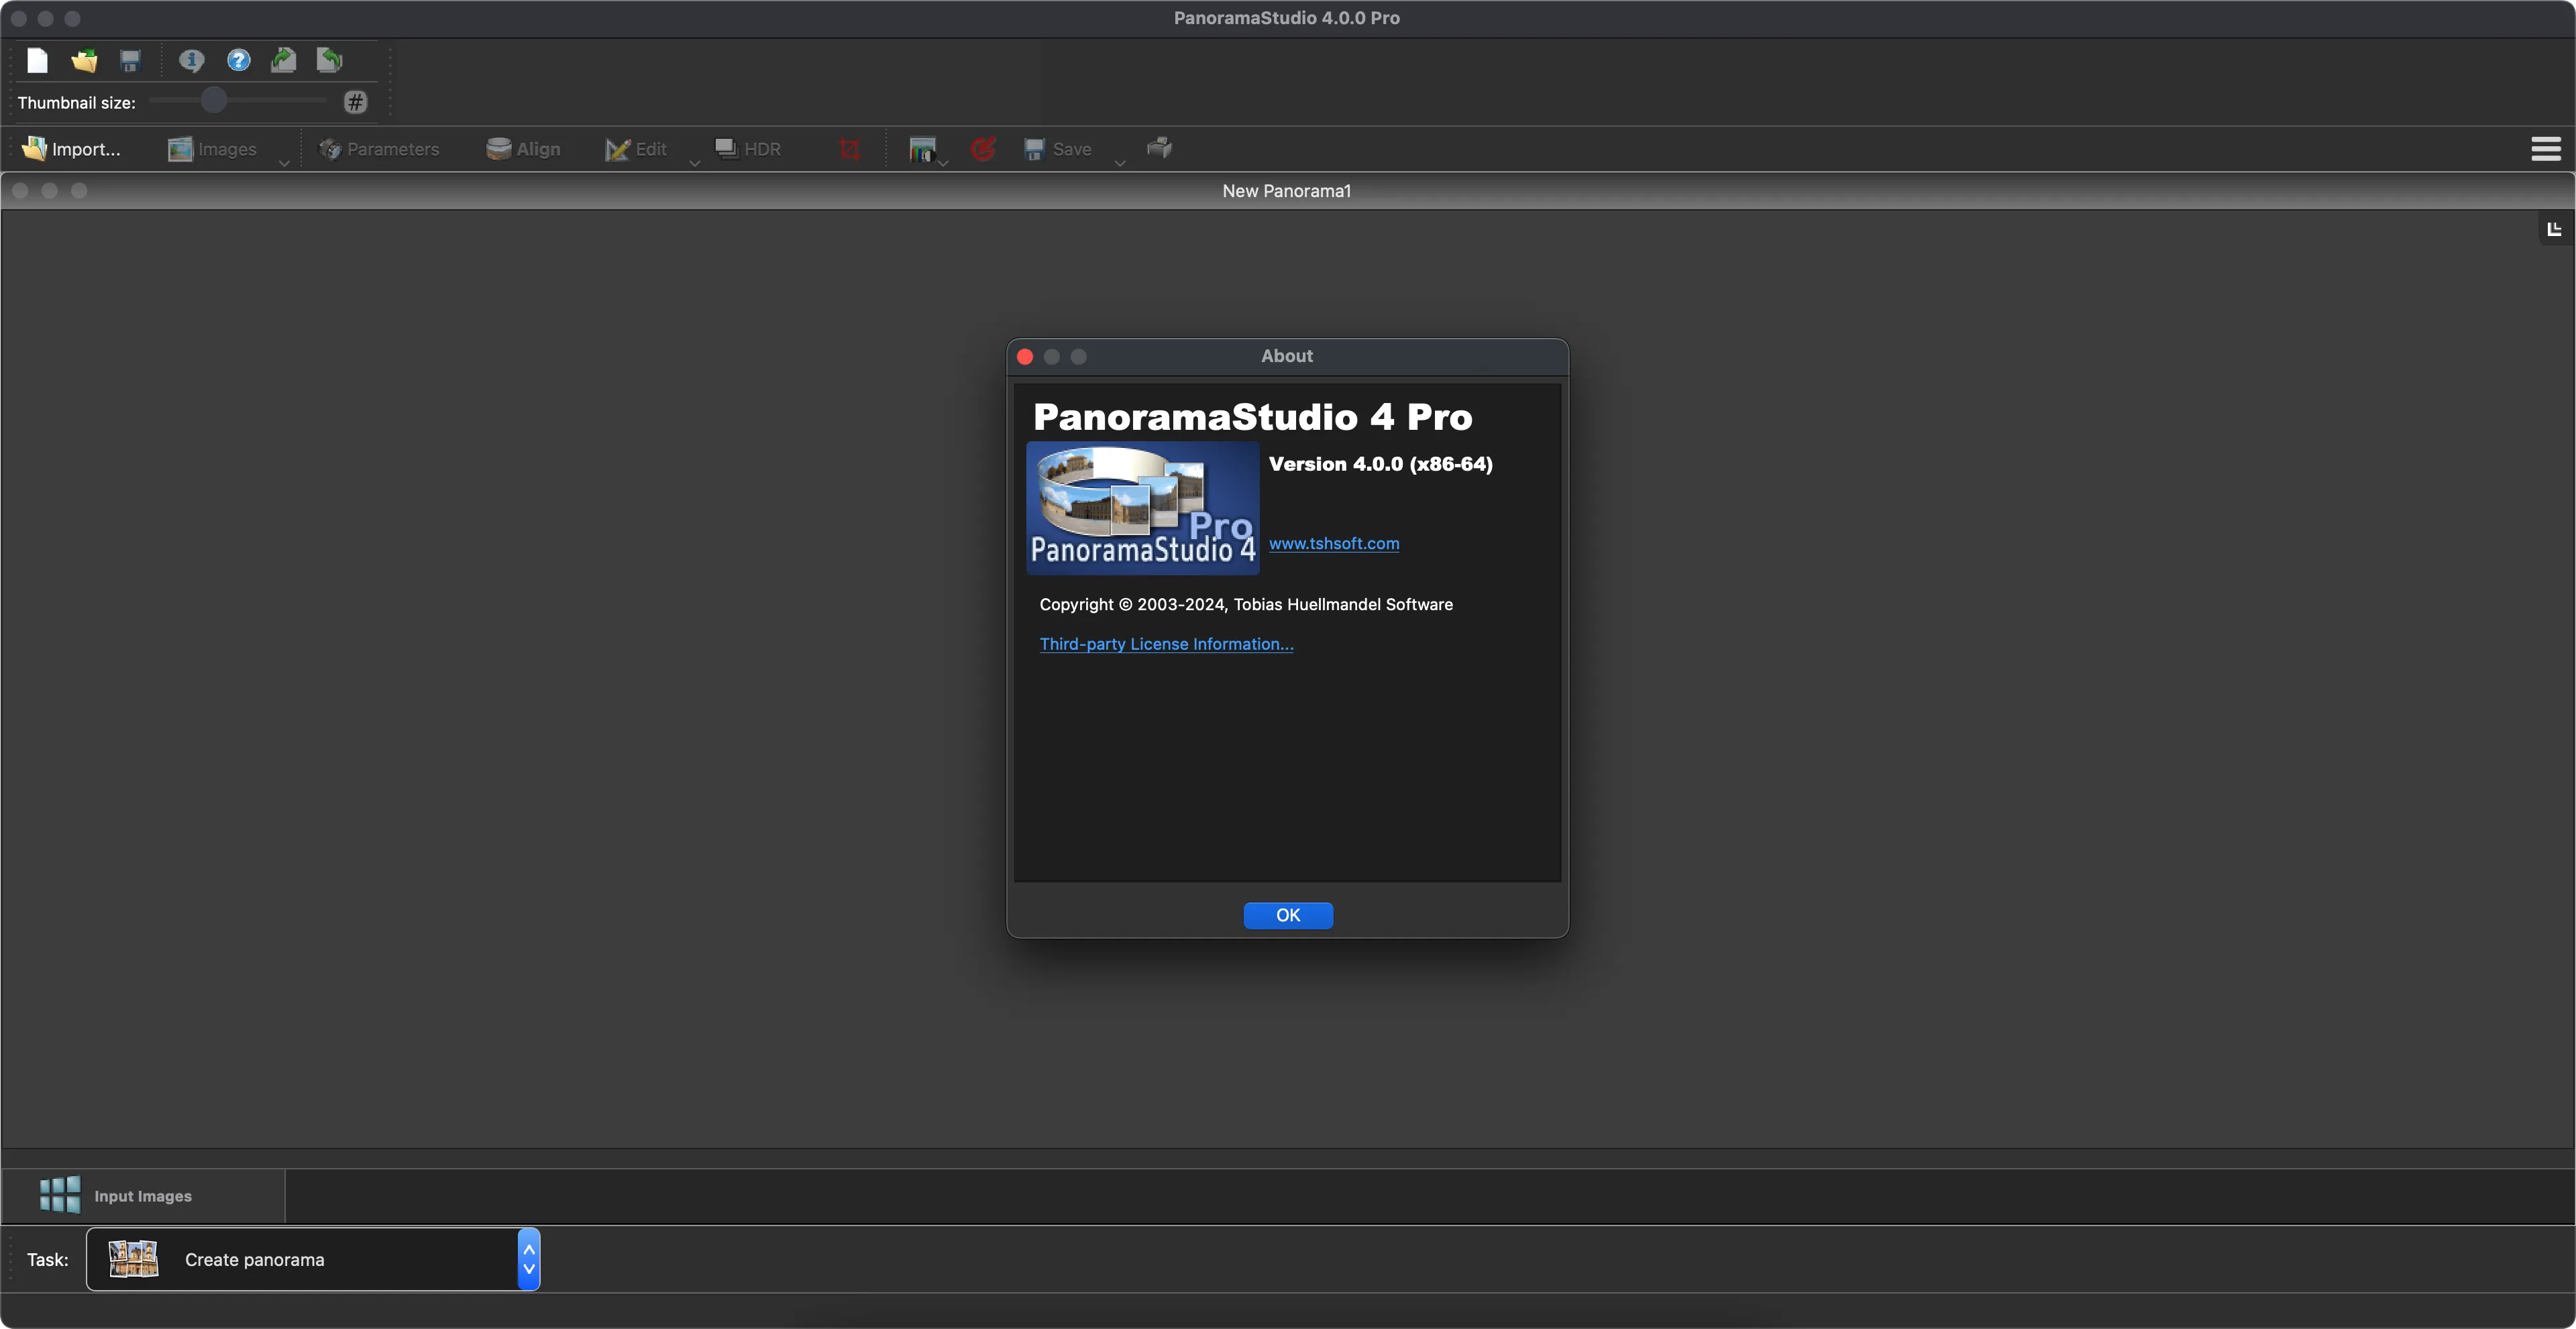The width and height of the screenshot is (2576, 1329).
Task: Click the HDR toolbar button
Action: 748,149
